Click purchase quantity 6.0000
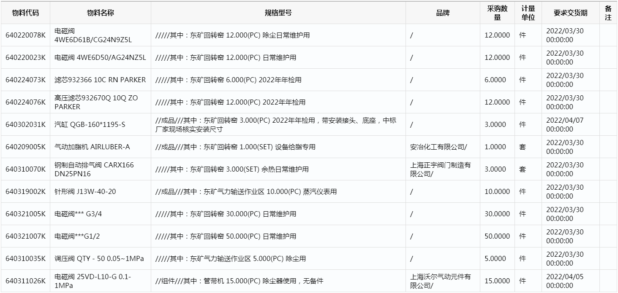The height and width of the screenshot is (293, 618). (495, 80)
